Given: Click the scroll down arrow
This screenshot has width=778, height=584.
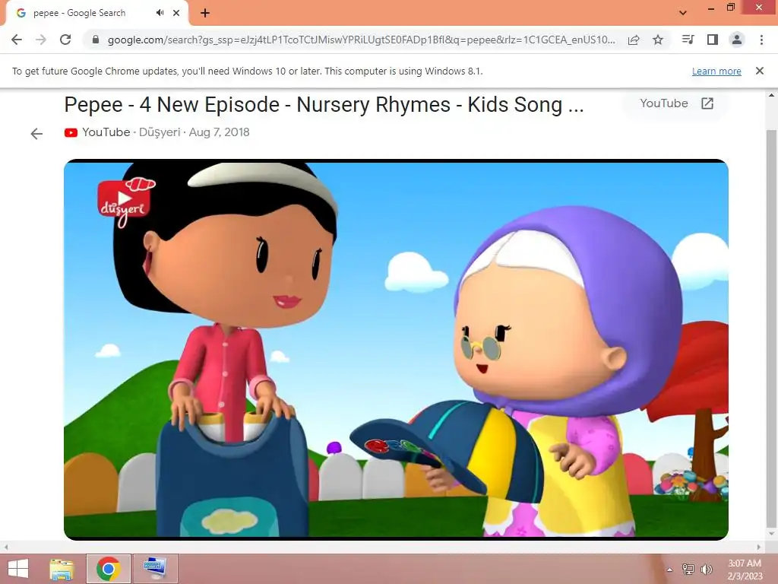Looking at the screenshot, I should click(x=771, y=534).
